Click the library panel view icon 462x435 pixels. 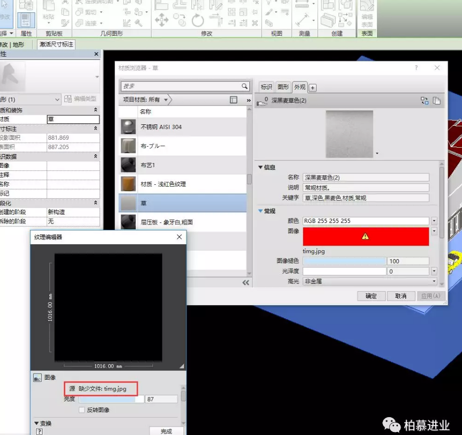234,100
